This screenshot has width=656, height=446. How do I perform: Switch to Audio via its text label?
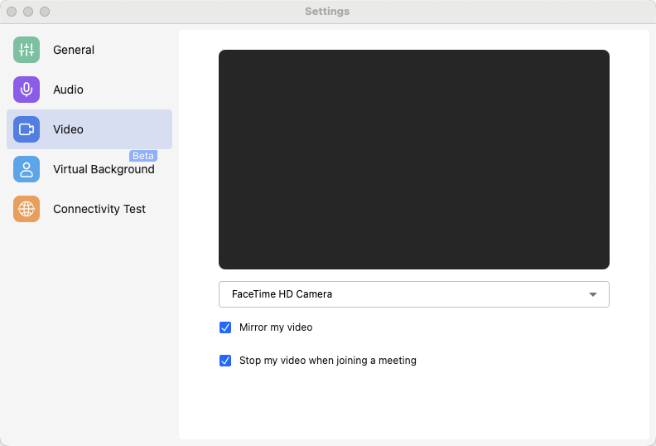tap(68, 90)
